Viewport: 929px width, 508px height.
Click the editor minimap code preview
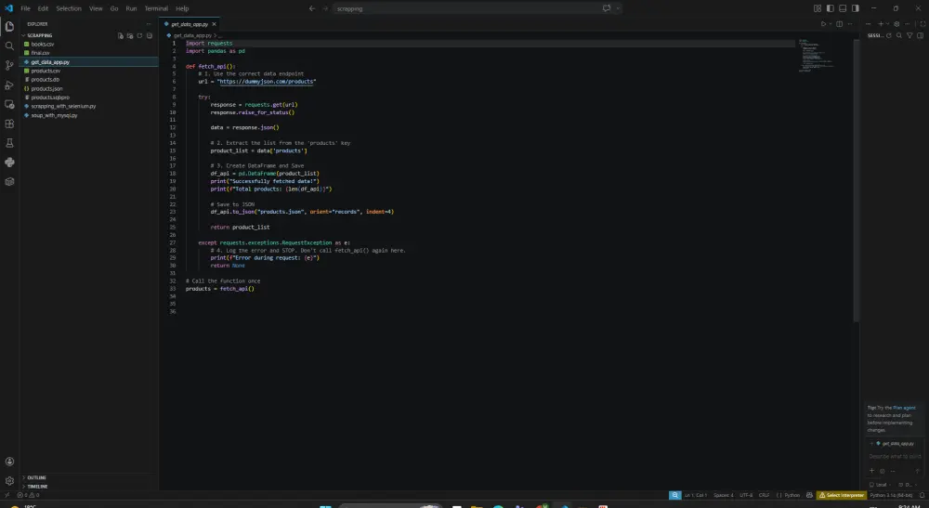pos(815,55)
